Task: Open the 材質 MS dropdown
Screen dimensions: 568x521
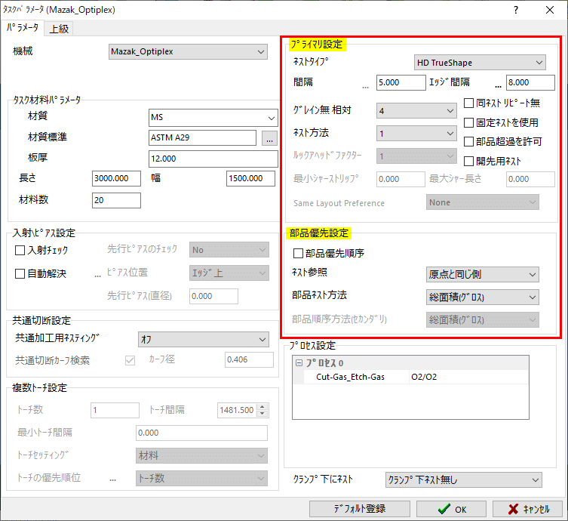Action: pyautogui.click(x=213, y=118)
